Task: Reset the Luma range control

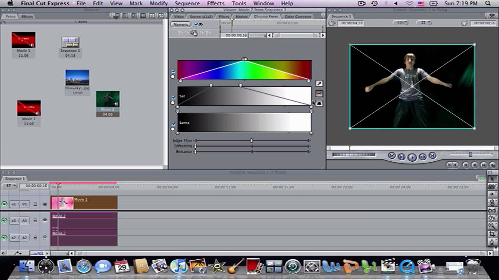Action: click(173, 129)
